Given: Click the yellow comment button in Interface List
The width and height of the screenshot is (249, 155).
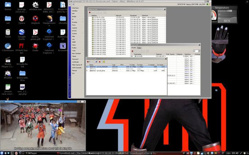Looking at the screenshot, I should pyautogui.click(x=104, y=62).
